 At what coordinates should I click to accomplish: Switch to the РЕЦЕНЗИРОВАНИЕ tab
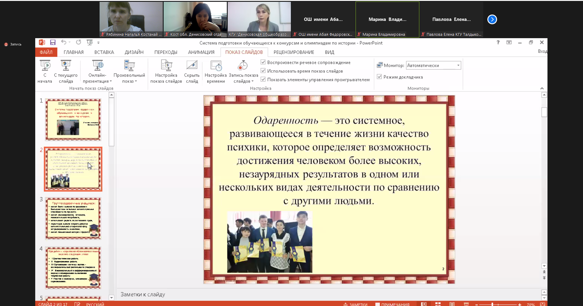(294, 52)
